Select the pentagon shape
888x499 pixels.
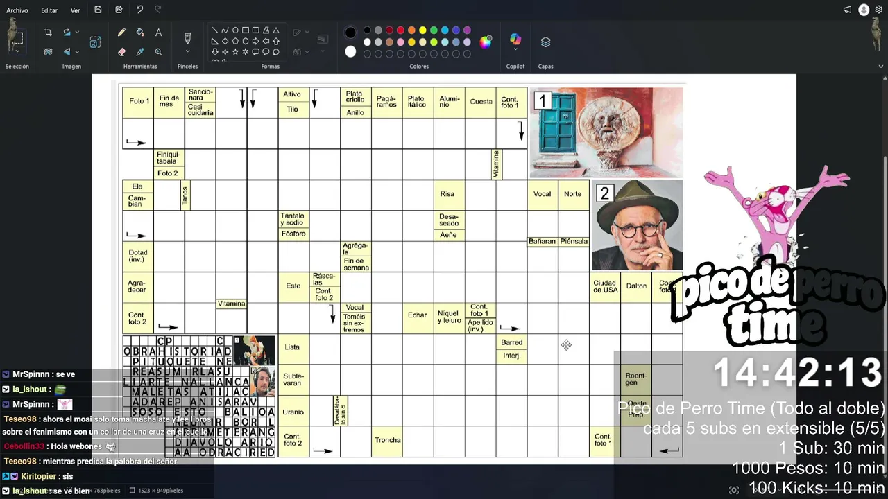[x=235, y=41]
